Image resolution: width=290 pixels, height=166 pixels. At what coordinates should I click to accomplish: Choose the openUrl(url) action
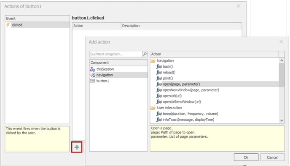[x=172, y=96]
